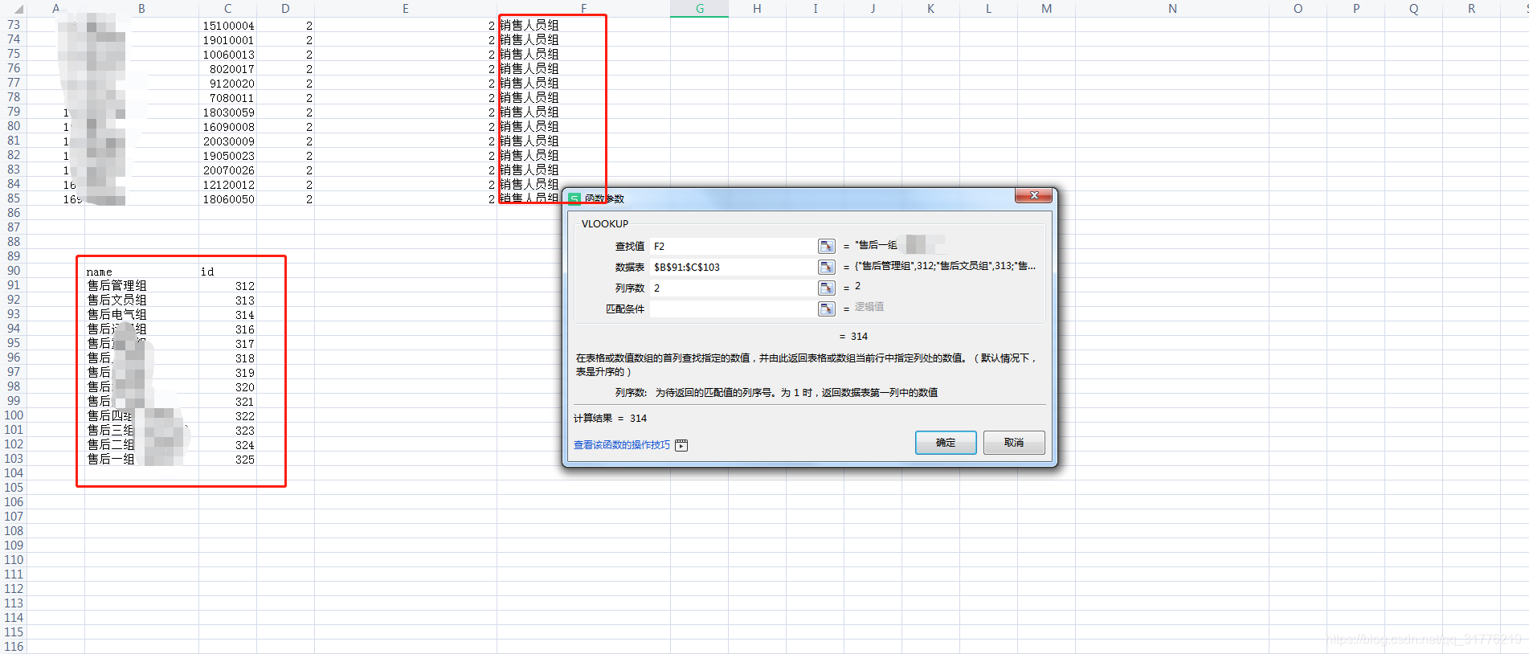Image resolution: width=1529 pixels, height=654 pixels.
Task: Click the video tutorial icon beside help link
Action: [681, 445]
